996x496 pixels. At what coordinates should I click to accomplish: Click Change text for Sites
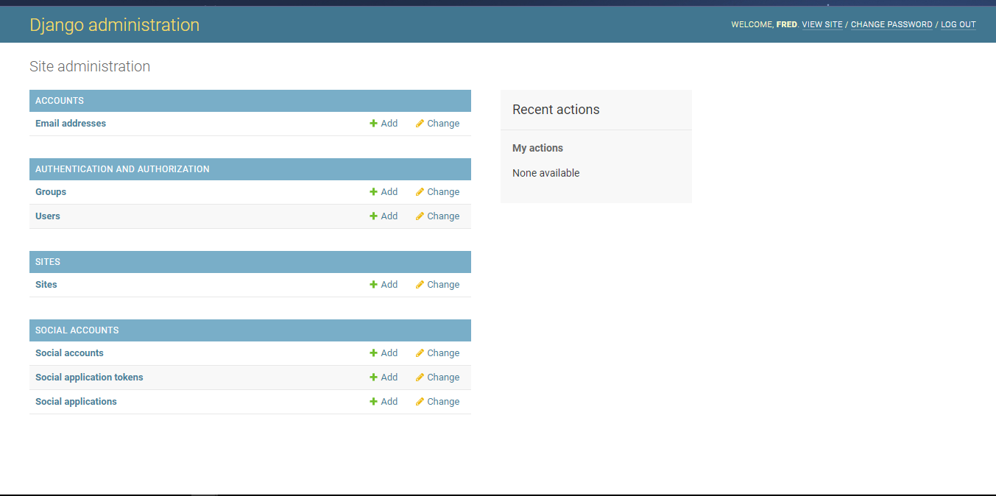443,285
